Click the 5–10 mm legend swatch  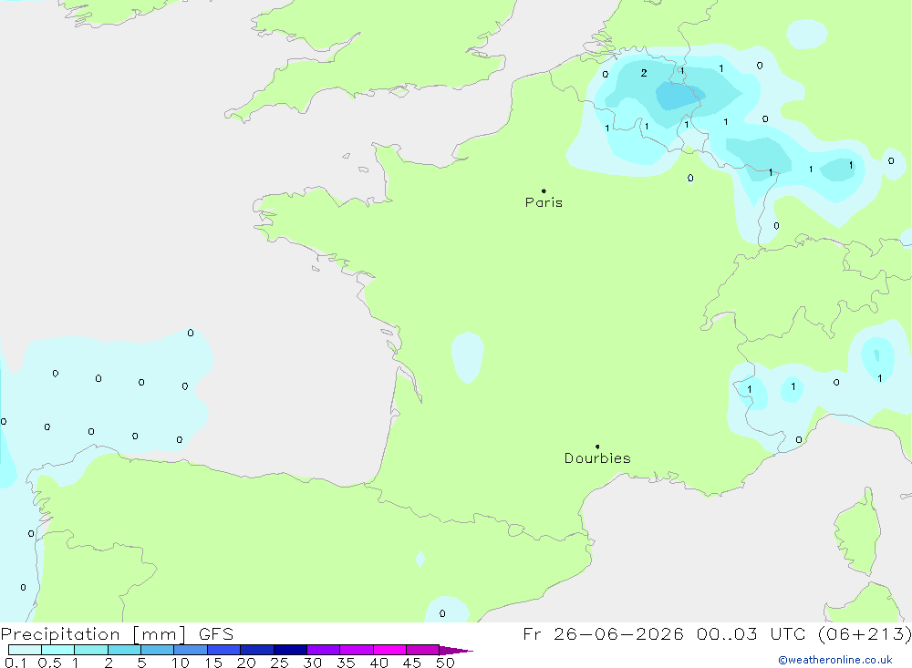pos(158,650)
